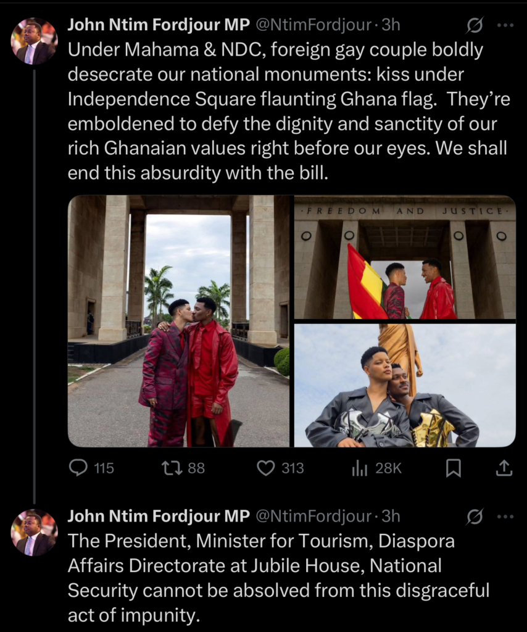Open large left photo under the arch
This screenshot has height=632, width=527.
[178, 321]
